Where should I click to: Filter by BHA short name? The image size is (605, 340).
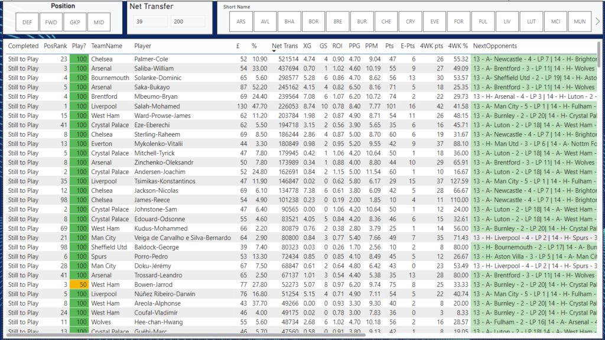290,22
